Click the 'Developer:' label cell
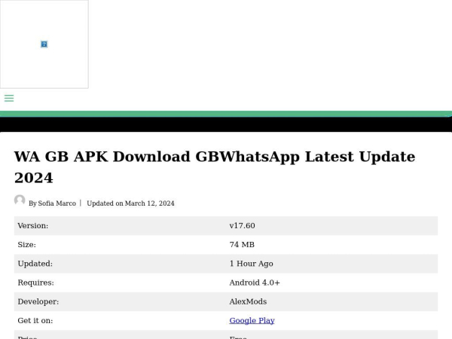Screen dimensions: 452x339 point(120,302)
